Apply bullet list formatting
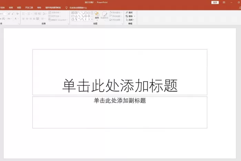 pyautogui.click(x=23, y=14)
